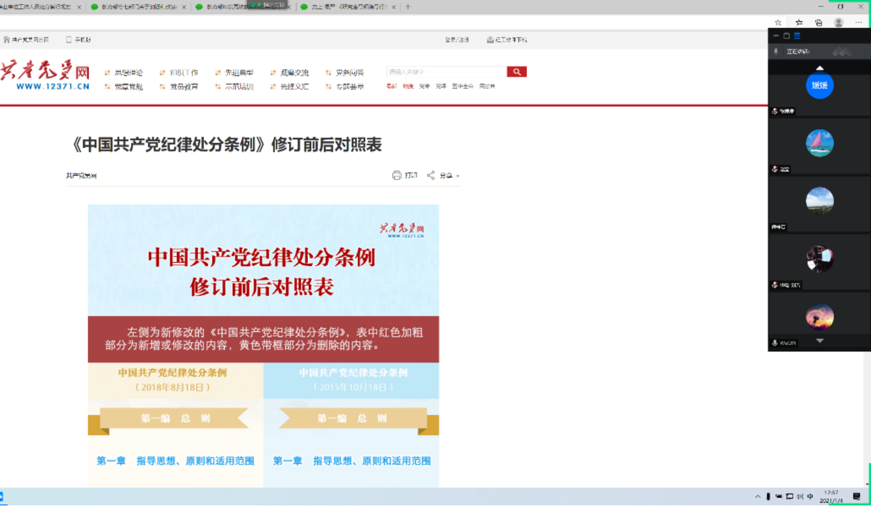
Task: Open the 党员教育 navigation link
Action: [x=184, y=87]
